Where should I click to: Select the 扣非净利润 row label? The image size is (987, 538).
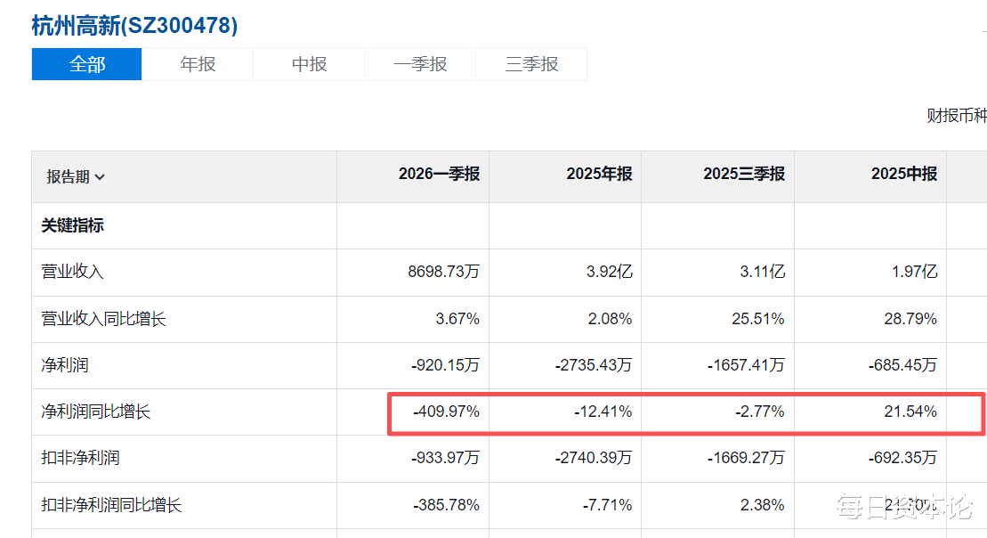pos(80,457)
